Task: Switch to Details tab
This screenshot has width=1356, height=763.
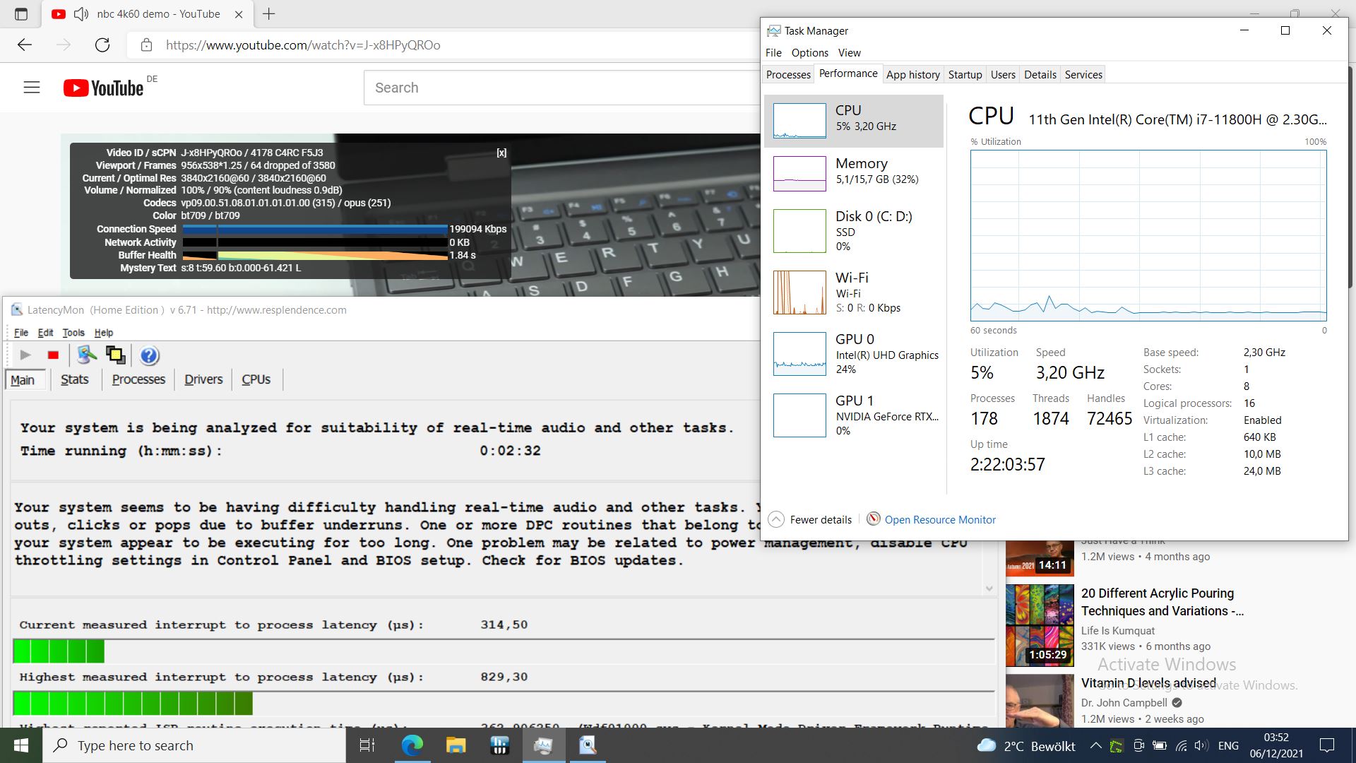Action: (1040, 74)
